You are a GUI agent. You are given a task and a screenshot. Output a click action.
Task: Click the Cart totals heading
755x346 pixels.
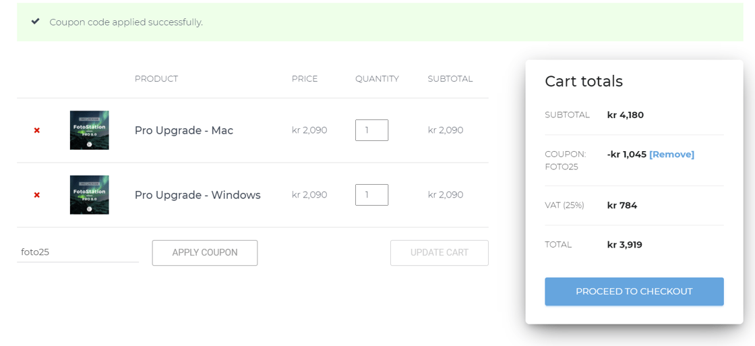tap(584, 82)
